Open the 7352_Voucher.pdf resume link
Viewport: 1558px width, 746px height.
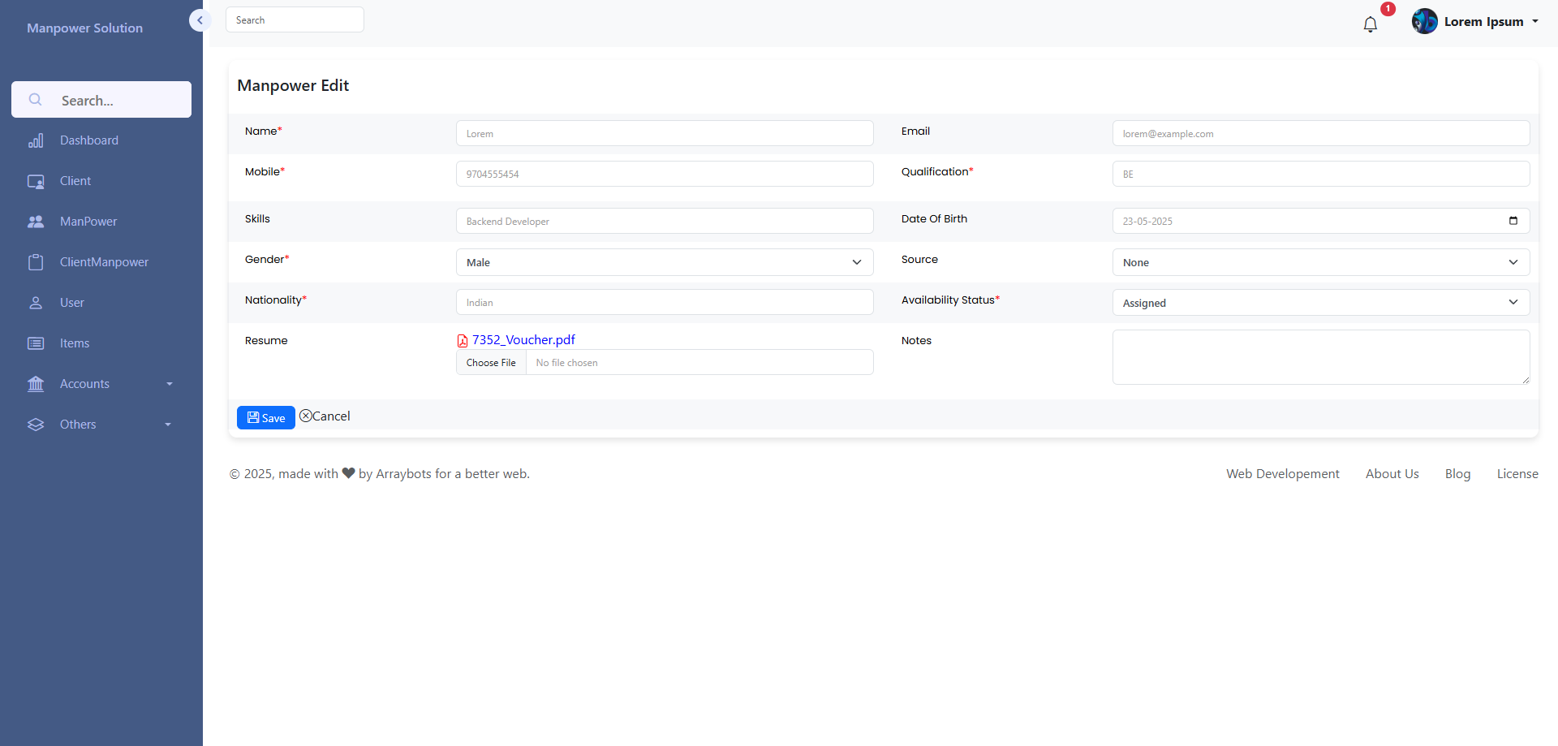523,340
